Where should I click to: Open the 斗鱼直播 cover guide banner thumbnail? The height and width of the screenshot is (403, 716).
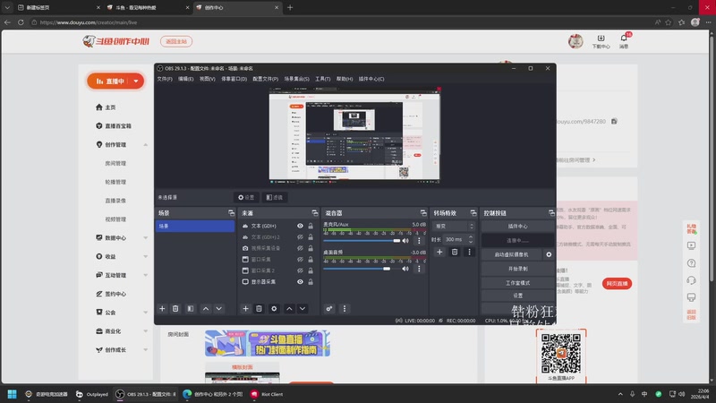[267, 343]
